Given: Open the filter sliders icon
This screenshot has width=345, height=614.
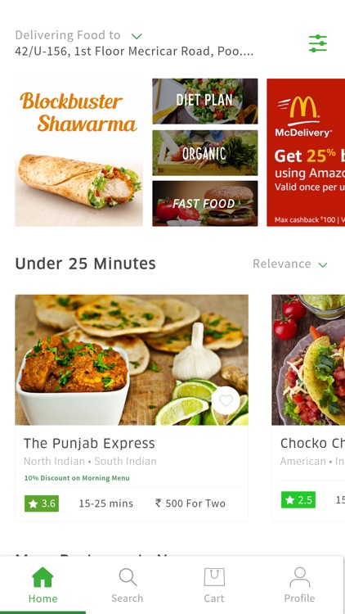Looking at the screenshot, I should 318,43.
